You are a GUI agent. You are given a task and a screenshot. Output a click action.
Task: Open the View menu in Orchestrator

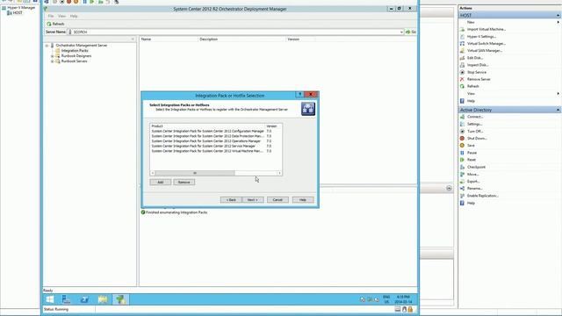pyautogui.click(x=61, y=16)
